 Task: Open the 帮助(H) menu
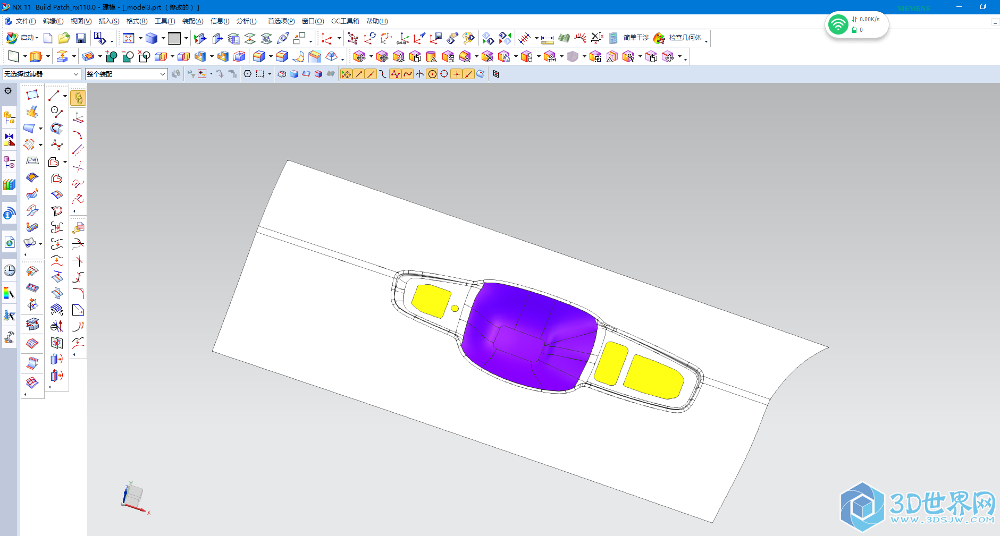[377, 21]
